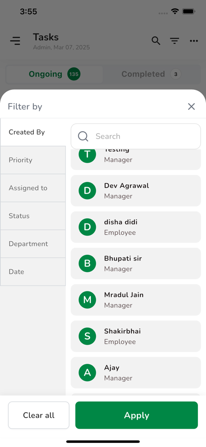Open the three-dot more options
206x447 pixels.
pyautogui.click(x=194, y=41)
